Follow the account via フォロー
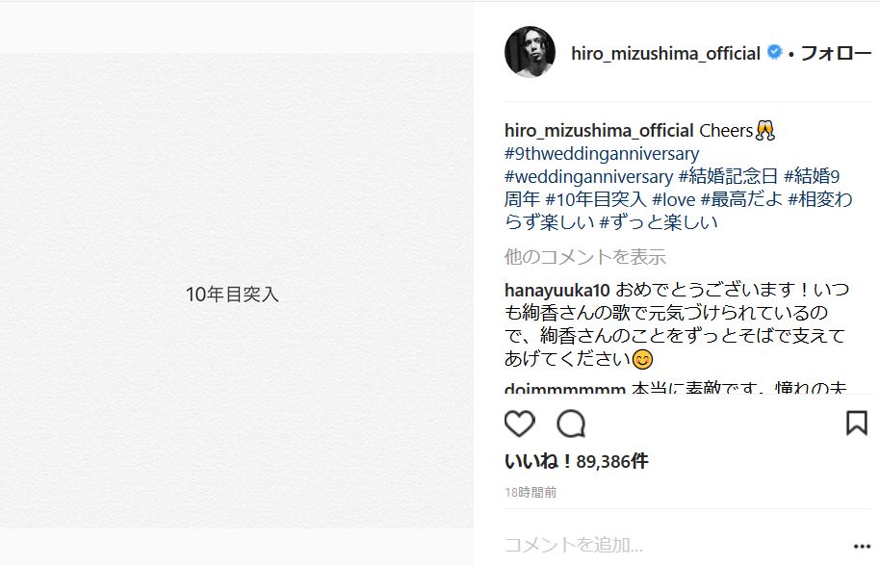This screenshot has height=565, width=880. point(836,53)
